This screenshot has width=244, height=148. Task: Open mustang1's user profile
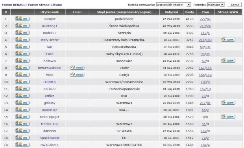[x=50, y=26]
